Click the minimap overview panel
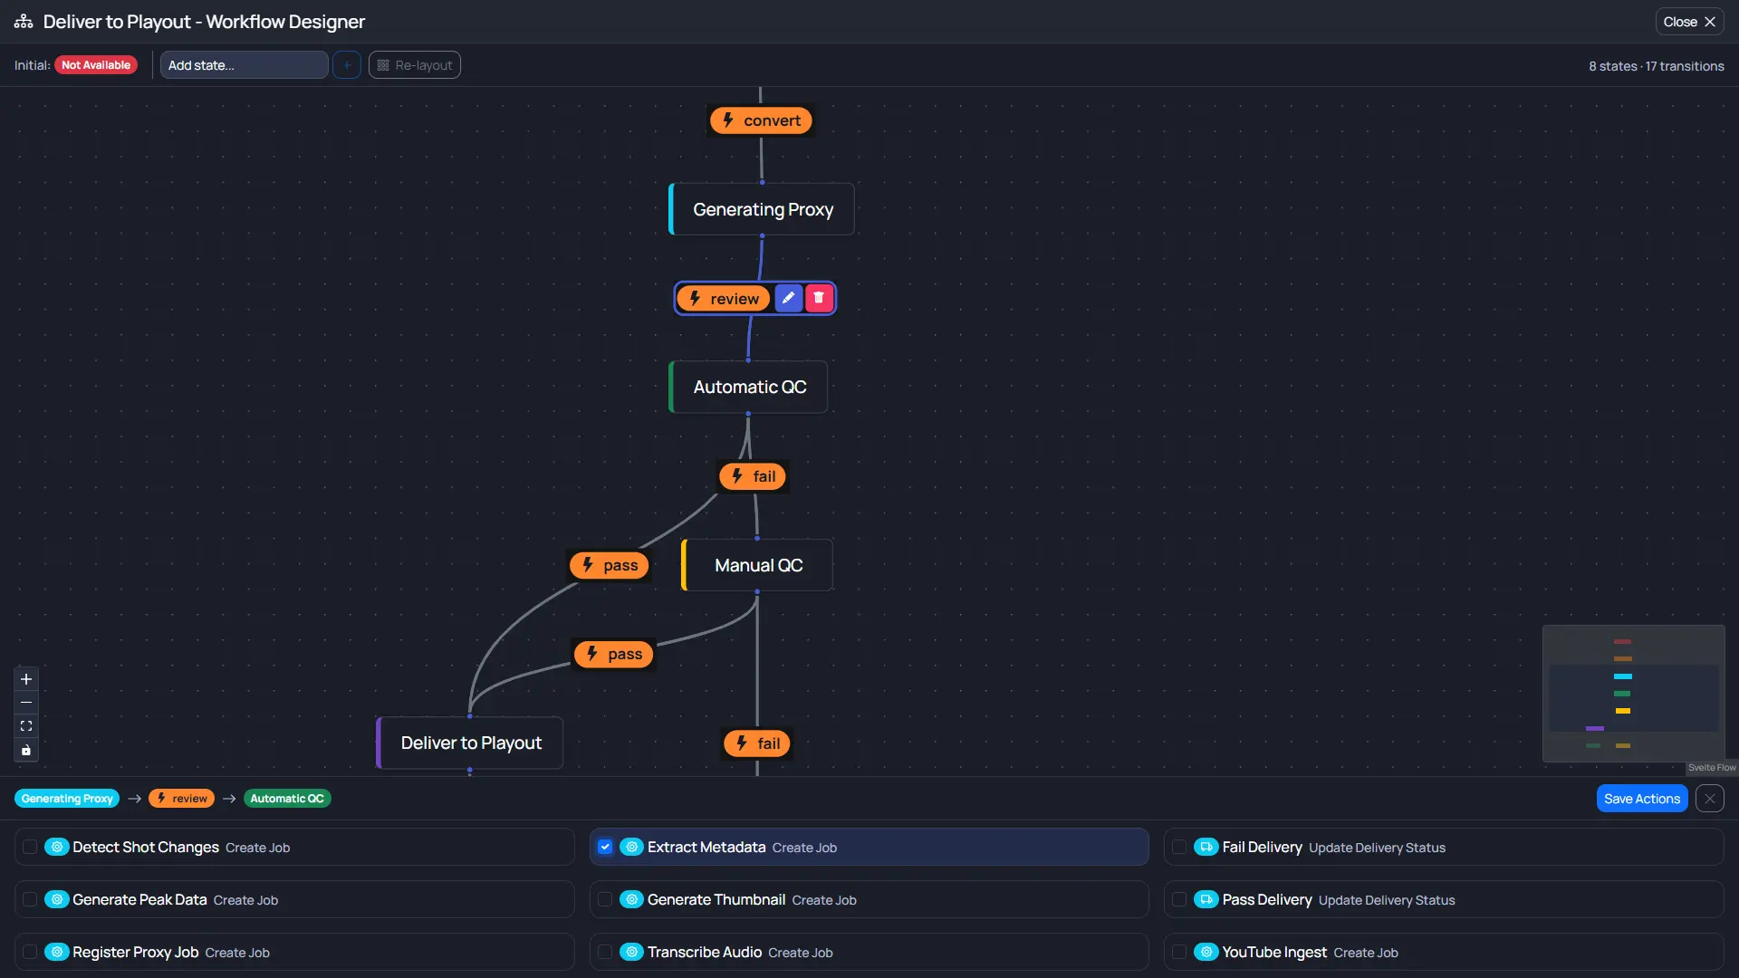The height and width of the screenshot is (978, 1739). click(x=1633, y=694)
